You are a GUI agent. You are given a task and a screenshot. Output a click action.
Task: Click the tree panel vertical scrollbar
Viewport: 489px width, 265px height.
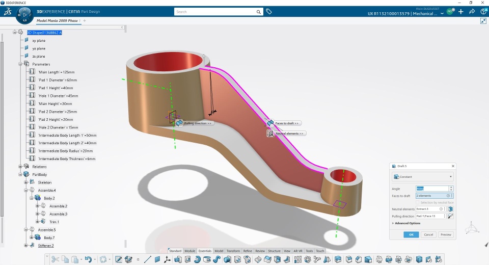[x=2, y=128]
